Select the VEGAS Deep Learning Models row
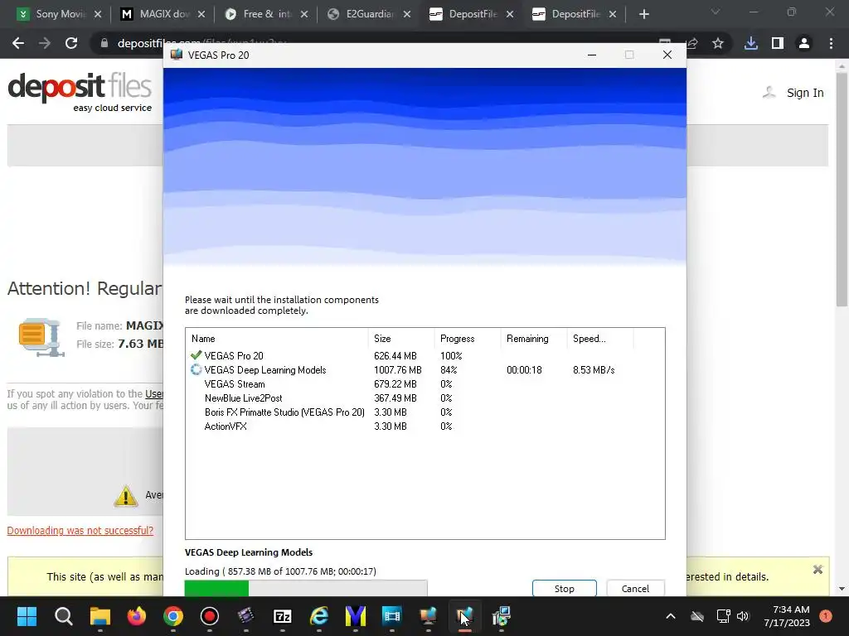The height and width of the screenshot is (636, 849). 425,370
